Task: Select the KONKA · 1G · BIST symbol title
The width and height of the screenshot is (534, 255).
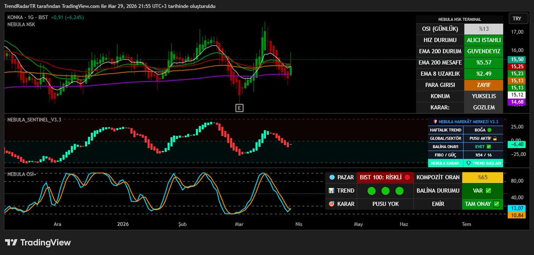Action: pos(27,17)
